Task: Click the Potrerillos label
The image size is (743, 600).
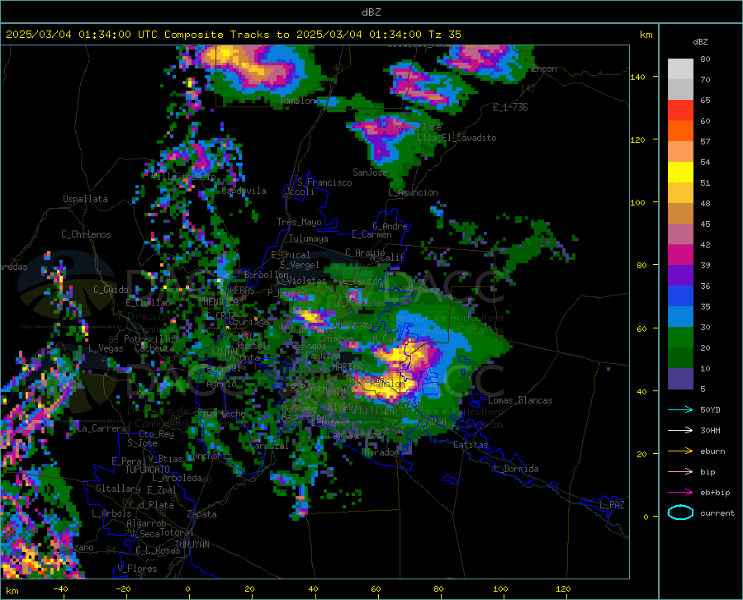Action: [151, 339]
